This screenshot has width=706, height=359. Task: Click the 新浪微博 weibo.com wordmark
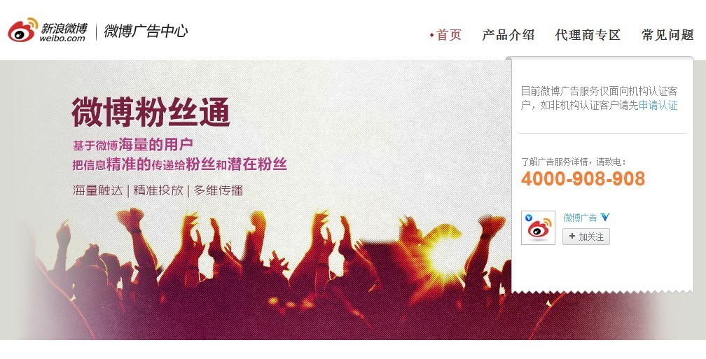click(64, 32)
